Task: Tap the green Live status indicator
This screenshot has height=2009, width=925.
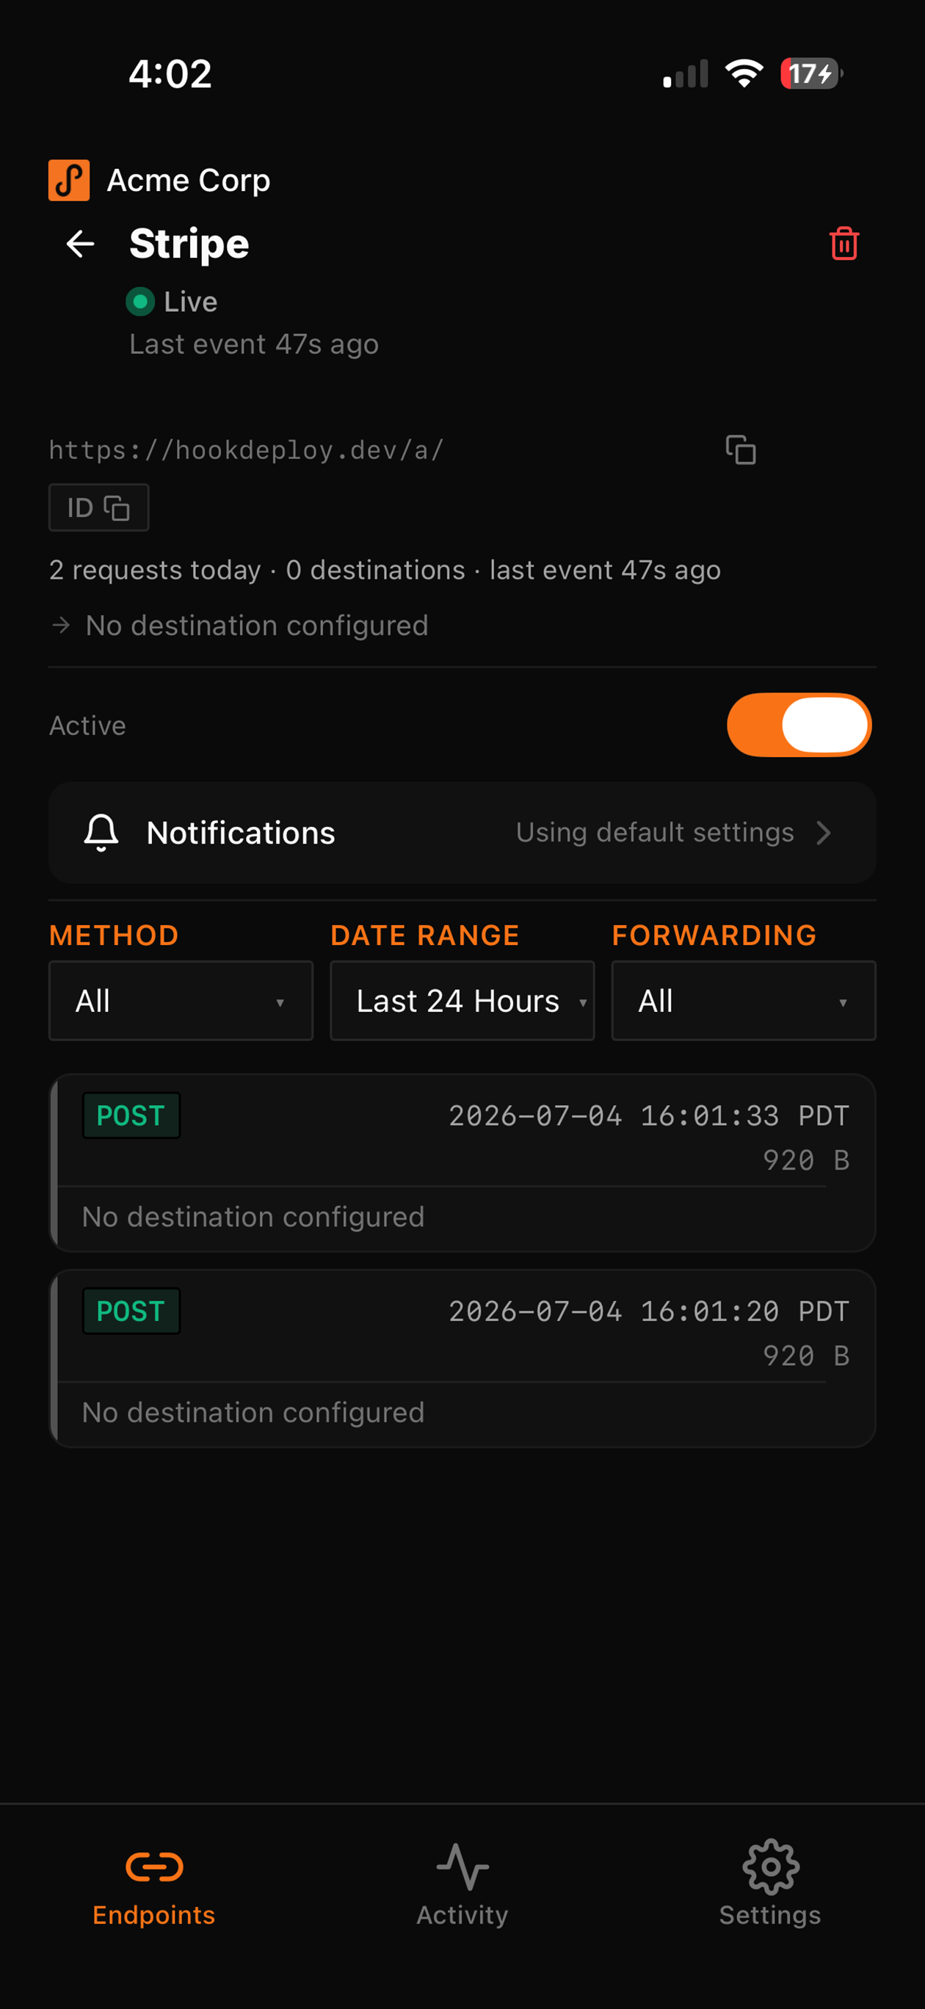Action: click(x=140, y=302)
